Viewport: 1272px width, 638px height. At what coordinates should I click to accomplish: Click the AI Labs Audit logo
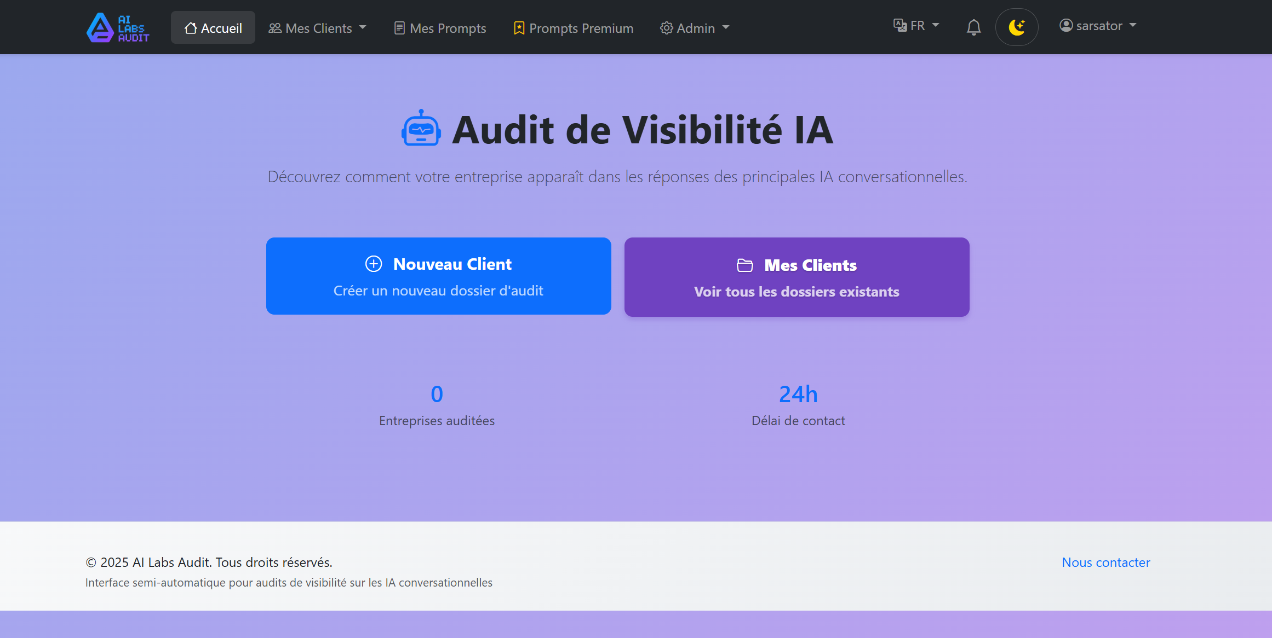tap(117, 27)
